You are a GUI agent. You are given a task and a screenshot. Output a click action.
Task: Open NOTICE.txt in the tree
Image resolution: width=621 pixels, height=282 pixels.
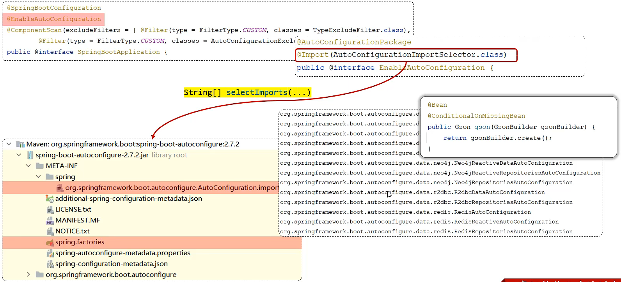coord(73,231)
